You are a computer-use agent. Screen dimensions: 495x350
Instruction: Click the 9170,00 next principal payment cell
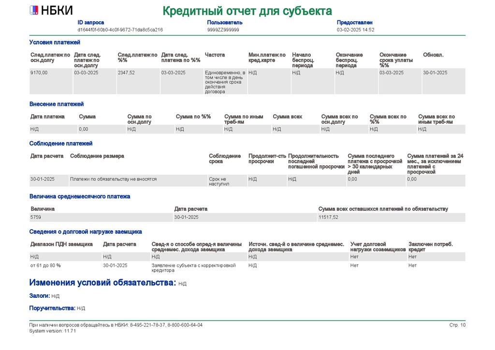point(51,81)
